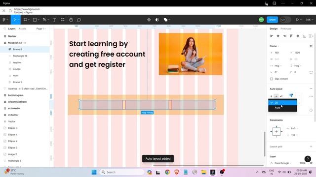
Task: Click the canvas horizontal scrollbar
Action: click(208, 166)
